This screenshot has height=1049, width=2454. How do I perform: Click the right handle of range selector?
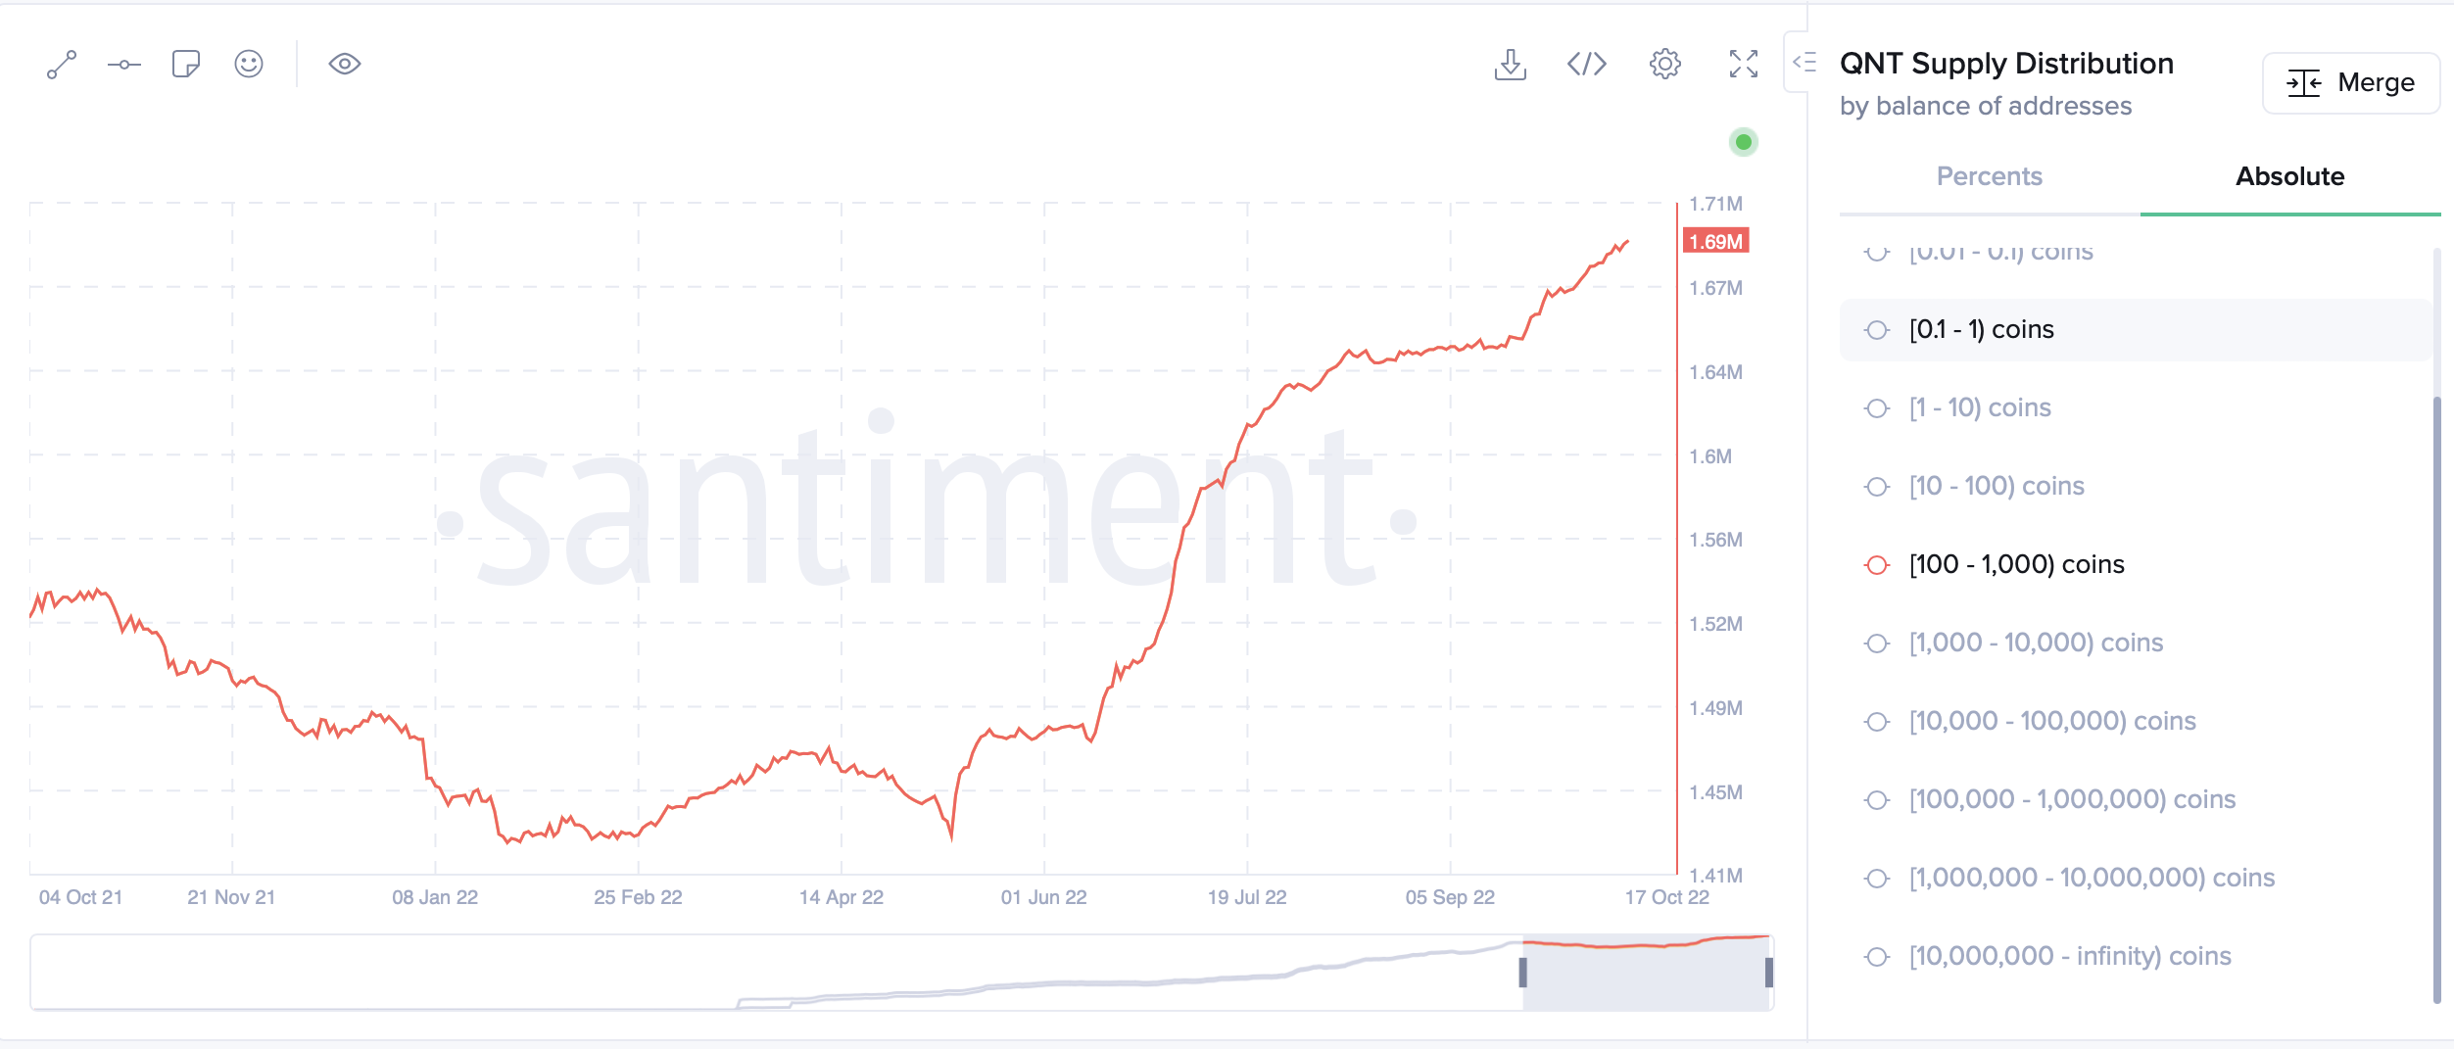point(1769,973)
